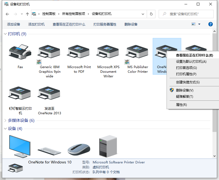219x180 pixels.
Task: Select the Fax device icon
Action: point(20,52)
